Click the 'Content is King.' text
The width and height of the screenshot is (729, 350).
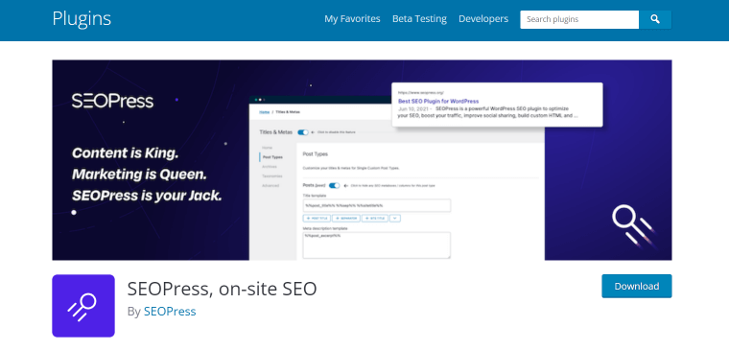click(125, 153)
